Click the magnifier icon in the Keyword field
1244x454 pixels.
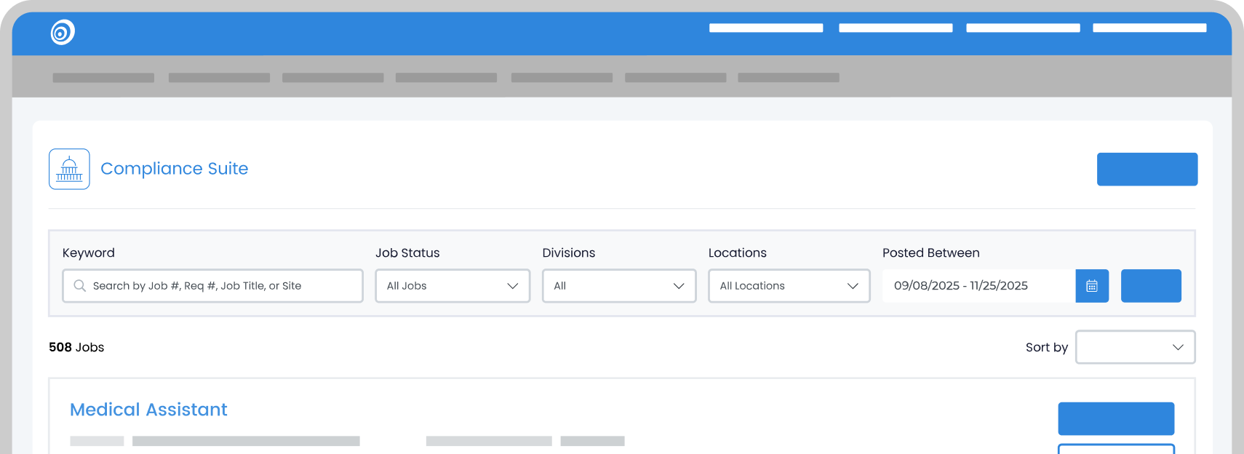pyautogui.click(x=79, y=286)
